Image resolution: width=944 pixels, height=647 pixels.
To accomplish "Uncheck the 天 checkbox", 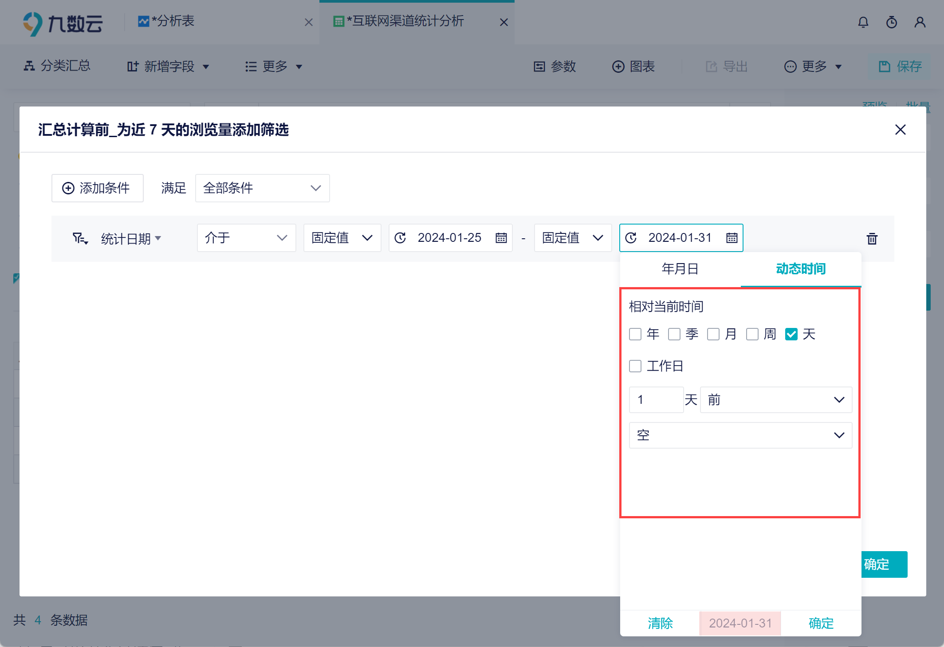I will click(791, 334).
